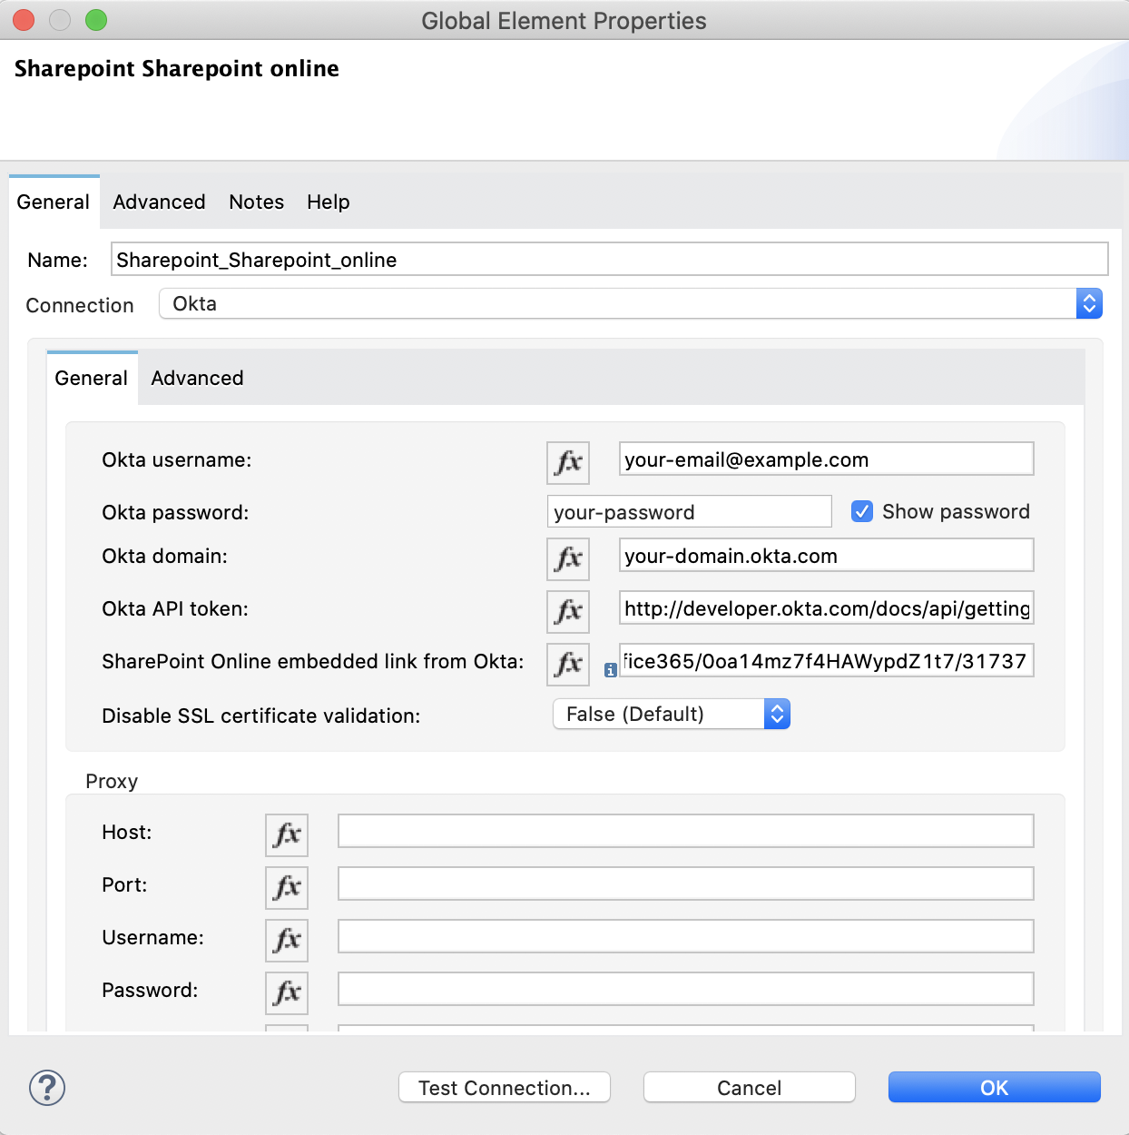Click the fx icon beside proxy Port

(286, 887)
